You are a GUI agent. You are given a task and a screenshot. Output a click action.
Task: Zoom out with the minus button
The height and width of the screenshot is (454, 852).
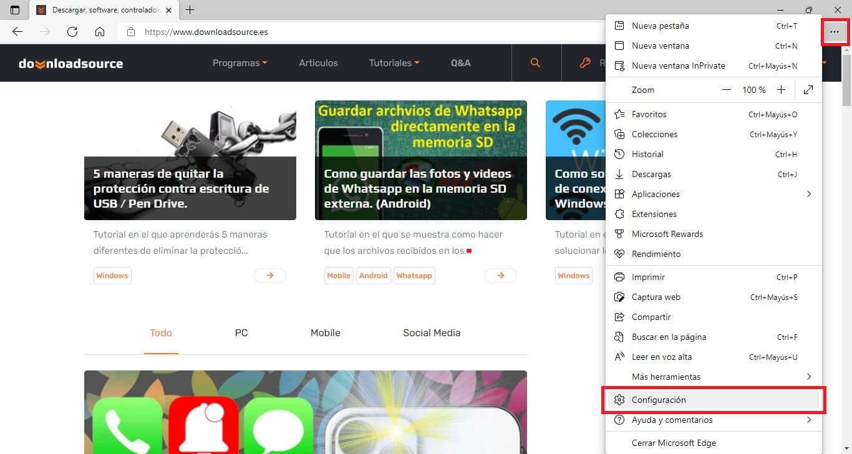726,90
